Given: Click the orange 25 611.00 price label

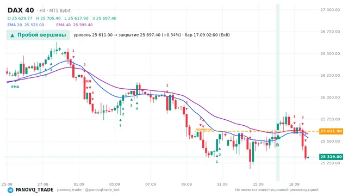Looking at the screenshot, I should (331, 131).
